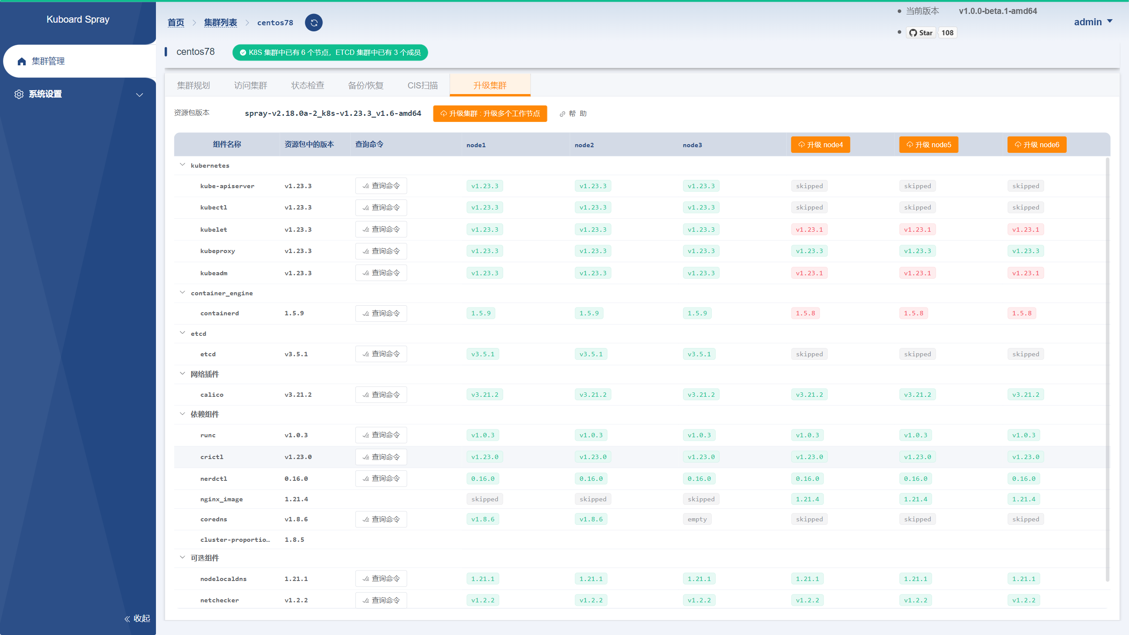The height and width of the screenshot is (635, 1129).
Task: Click node1 kube-apiserver v1.23.3 tag
Action: click(485, 186)
